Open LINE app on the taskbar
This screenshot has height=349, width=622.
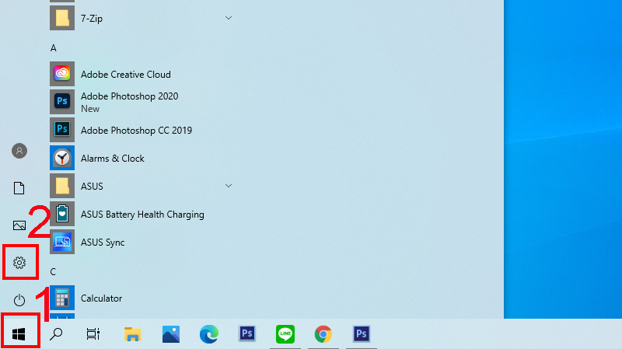285,334
